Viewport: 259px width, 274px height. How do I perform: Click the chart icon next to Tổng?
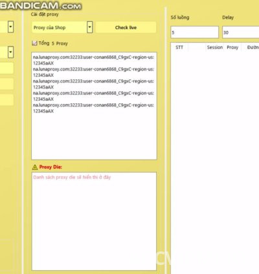[x=34, y=43]
